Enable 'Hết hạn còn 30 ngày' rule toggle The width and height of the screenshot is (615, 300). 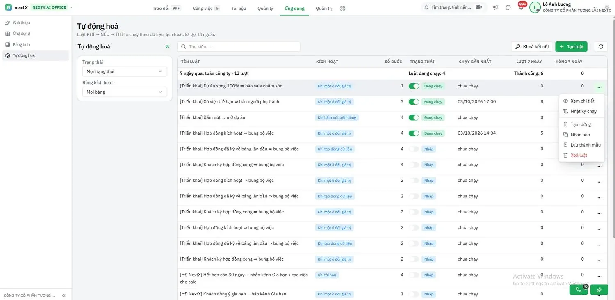pyautogui.click(x=414, y=275)
